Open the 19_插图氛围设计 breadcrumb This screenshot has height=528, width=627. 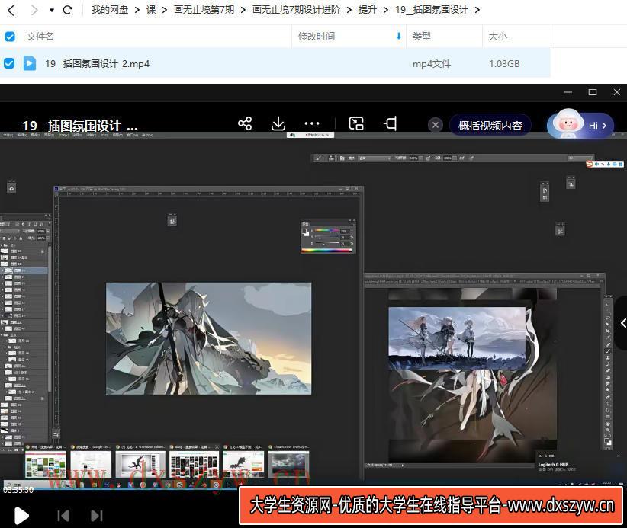coord(431,10)
